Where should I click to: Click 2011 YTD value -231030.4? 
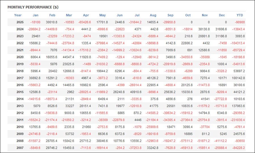(238, 120)
